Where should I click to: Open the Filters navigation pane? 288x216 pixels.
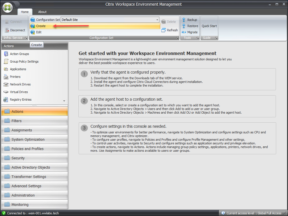coord(34,121)
